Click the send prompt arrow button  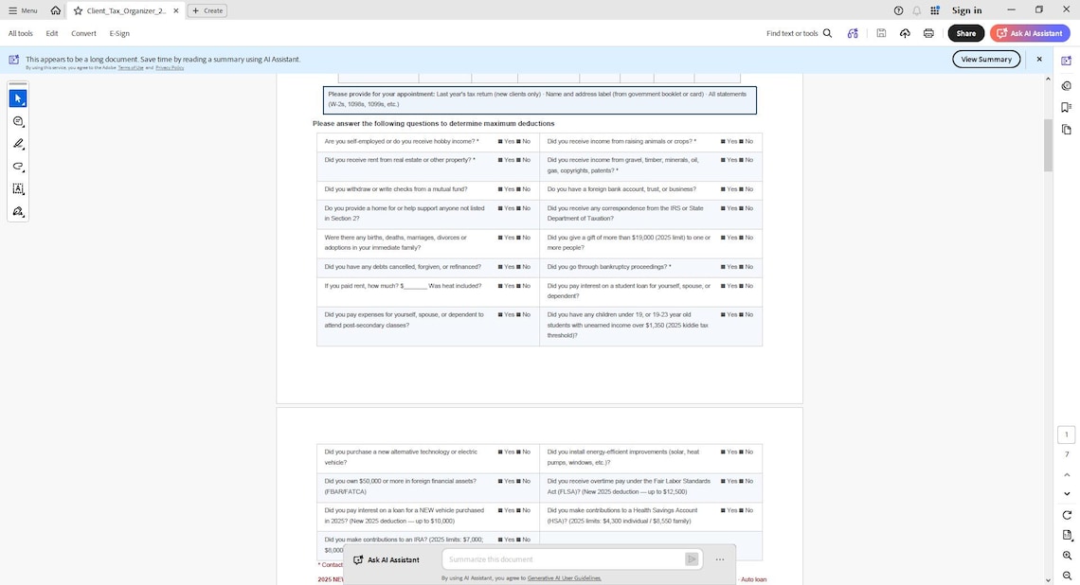coord(692,559)
